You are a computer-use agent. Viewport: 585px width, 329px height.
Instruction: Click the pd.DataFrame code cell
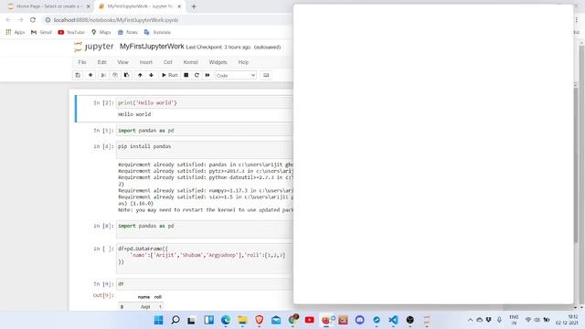(x=205, y=259)
